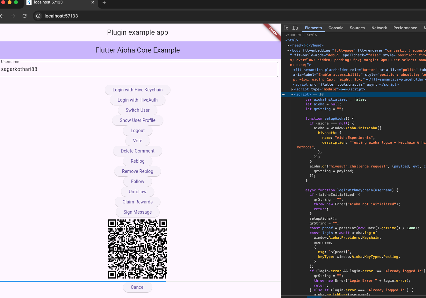Click the 'setupAioha();' call line
The height and width of the screenshot is (298, 426).
(323, 219)
